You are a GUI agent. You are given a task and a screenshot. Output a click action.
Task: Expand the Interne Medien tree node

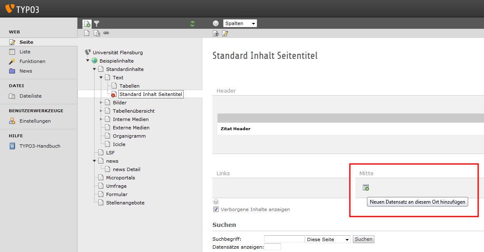101,119
